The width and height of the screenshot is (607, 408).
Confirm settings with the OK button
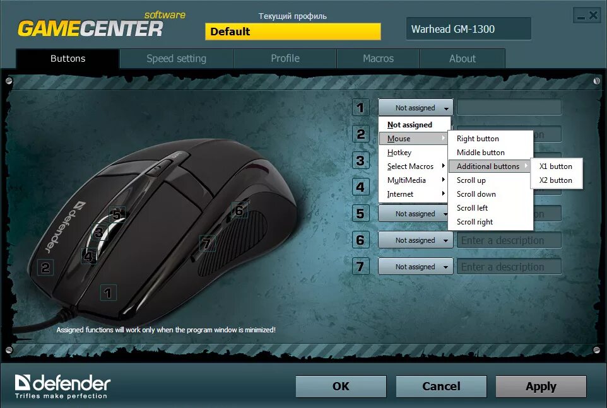pos(341,387)
